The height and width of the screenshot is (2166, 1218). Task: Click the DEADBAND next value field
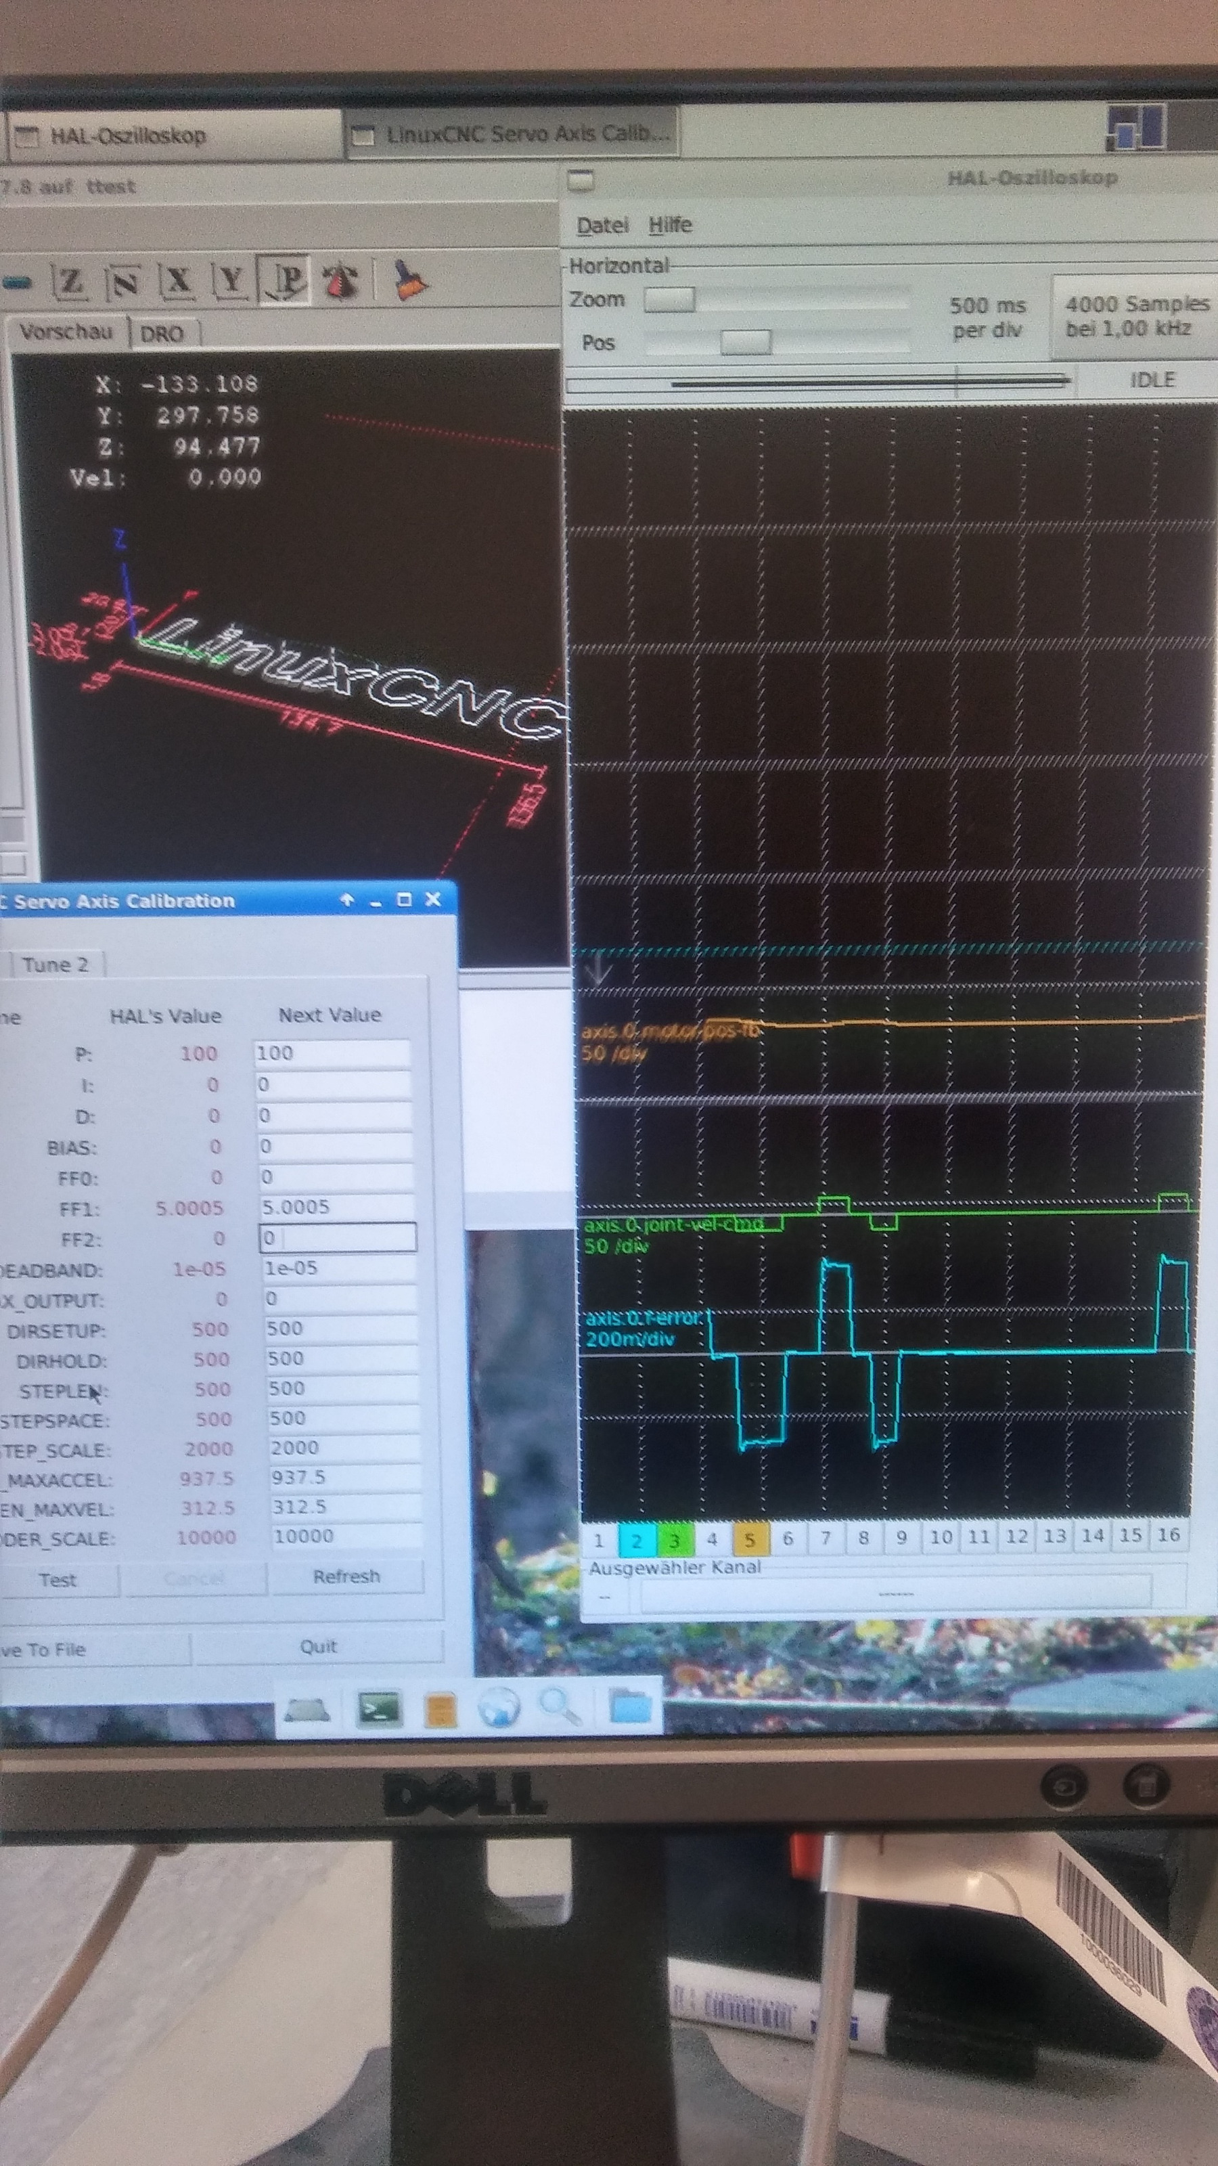click(x=339, y=1268)
